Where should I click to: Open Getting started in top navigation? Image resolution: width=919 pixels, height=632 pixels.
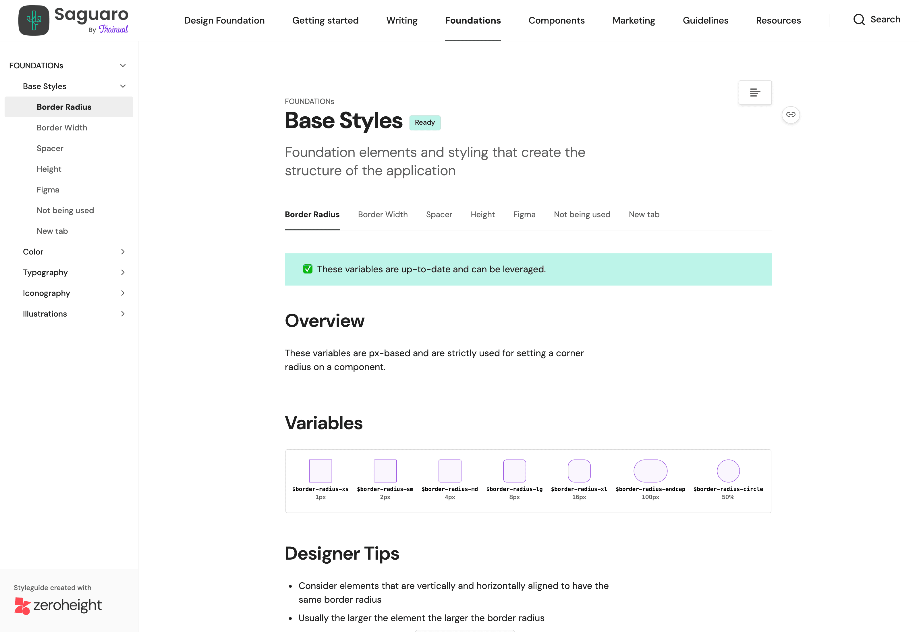click(325, 20)
